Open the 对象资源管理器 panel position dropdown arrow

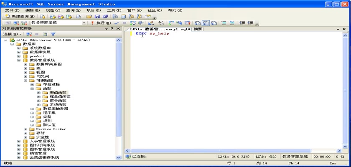tap(106, 29)
